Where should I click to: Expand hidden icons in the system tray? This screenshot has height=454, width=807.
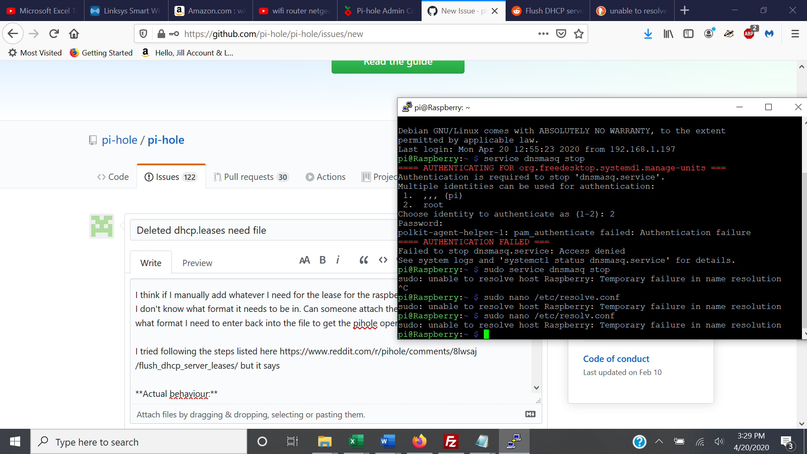[659, 441]
